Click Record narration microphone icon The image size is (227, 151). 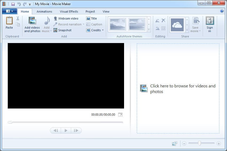click(x=55, y=24)
